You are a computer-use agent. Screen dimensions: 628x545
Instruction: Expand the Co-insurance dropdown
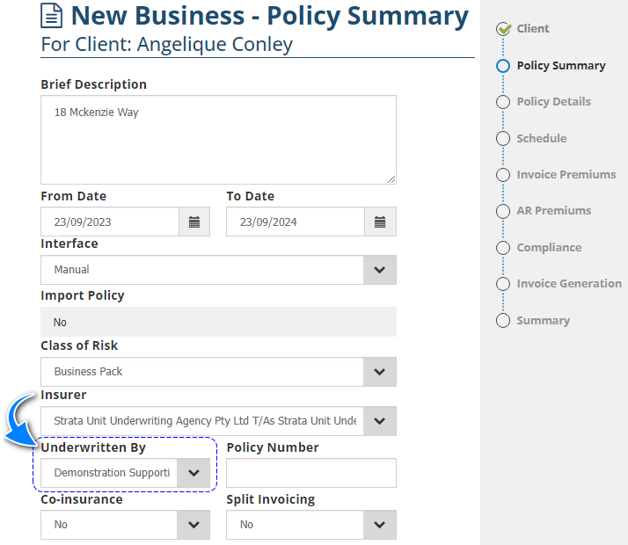click(x=194, y=525)
